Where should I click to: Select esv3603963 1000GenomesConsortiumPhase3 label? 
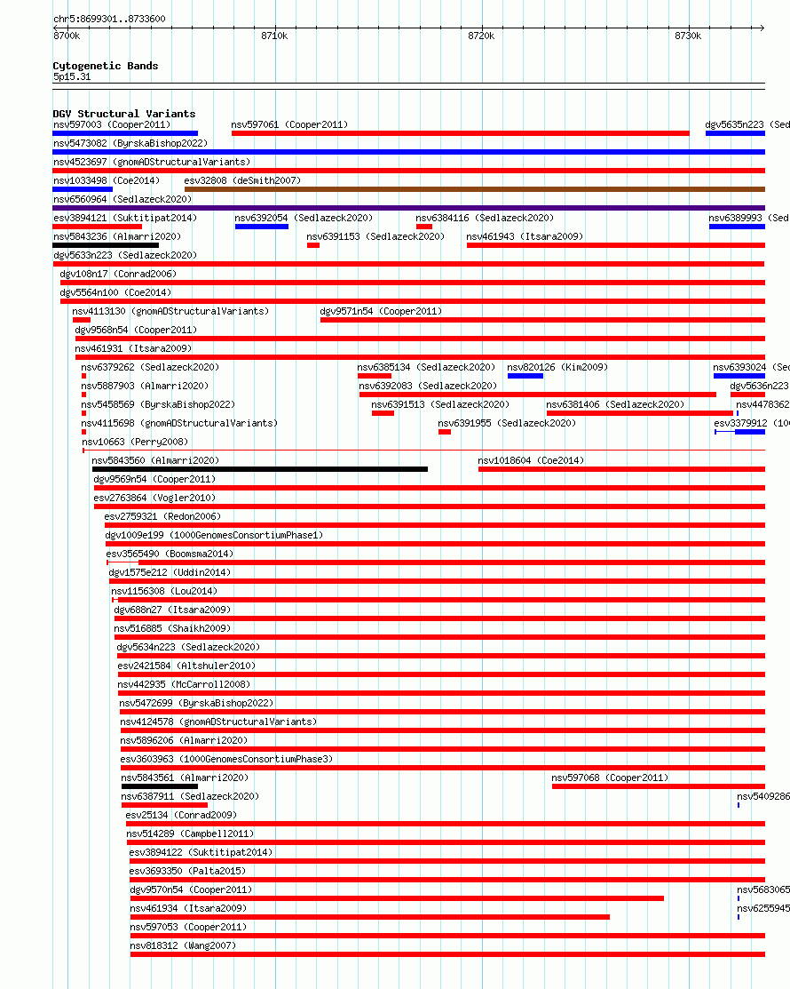[227, 760]
